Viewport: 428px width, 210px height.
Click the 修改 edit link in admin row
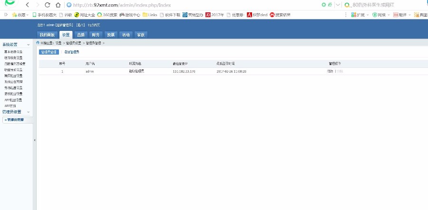click(x=330, y=71)
